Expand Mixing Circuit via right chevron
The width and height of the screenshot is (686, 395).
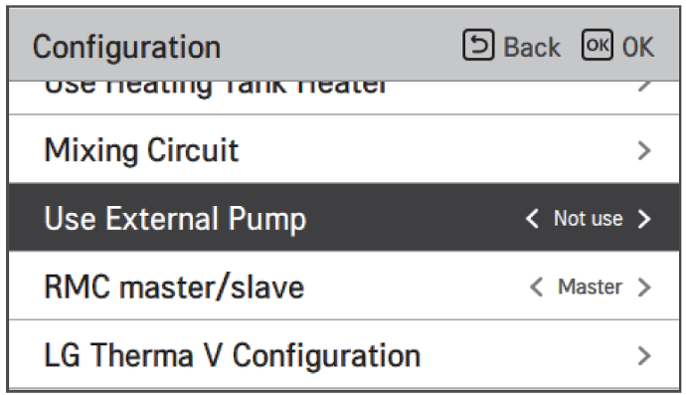(644, 150)
